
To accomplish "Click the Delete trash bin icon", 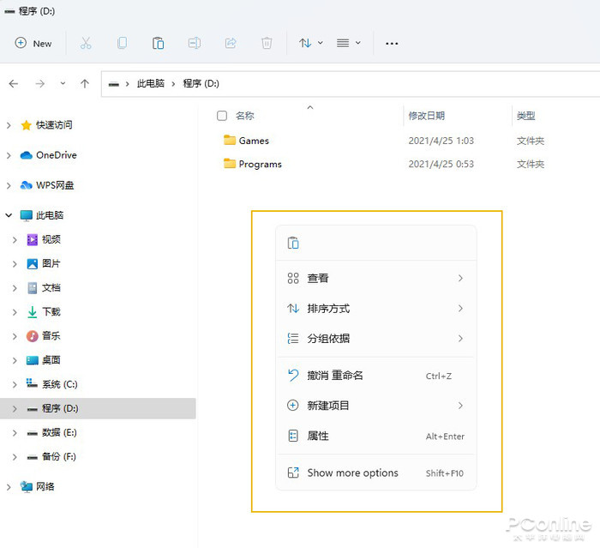I will pos(267,43).
